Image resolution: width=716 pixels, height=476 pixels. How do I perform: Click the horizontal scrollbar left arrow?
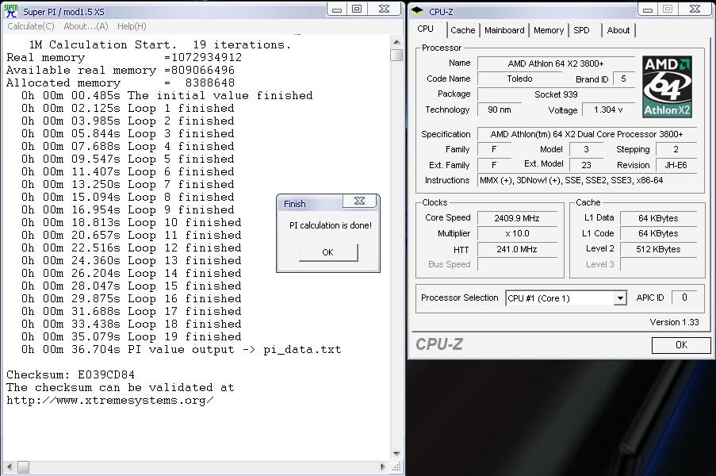tap(10, 466)
